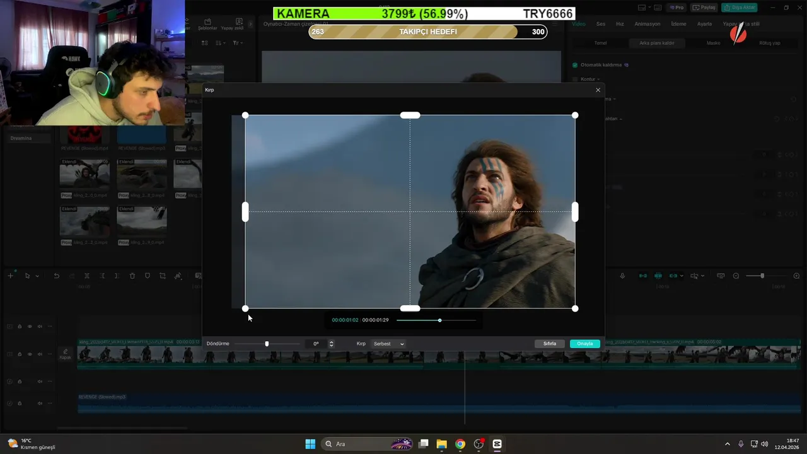Expand the preview axis dropdown arrow
Viewport: 807px width, 454px height.
pyautogui.click(x=702, y=276)
